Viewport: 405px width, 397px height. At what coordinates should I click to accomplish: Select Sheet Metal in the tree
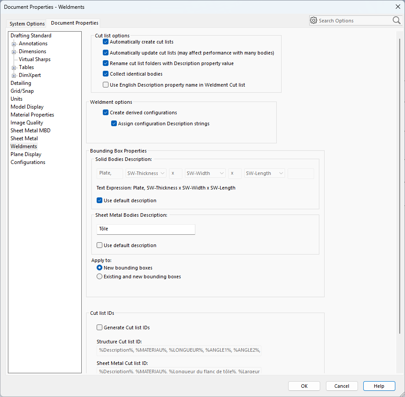click(x=24, y=138)
